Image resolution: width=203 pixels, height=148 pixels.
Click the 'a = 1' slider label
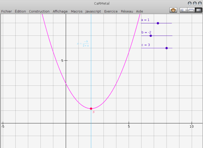(145, 20)
